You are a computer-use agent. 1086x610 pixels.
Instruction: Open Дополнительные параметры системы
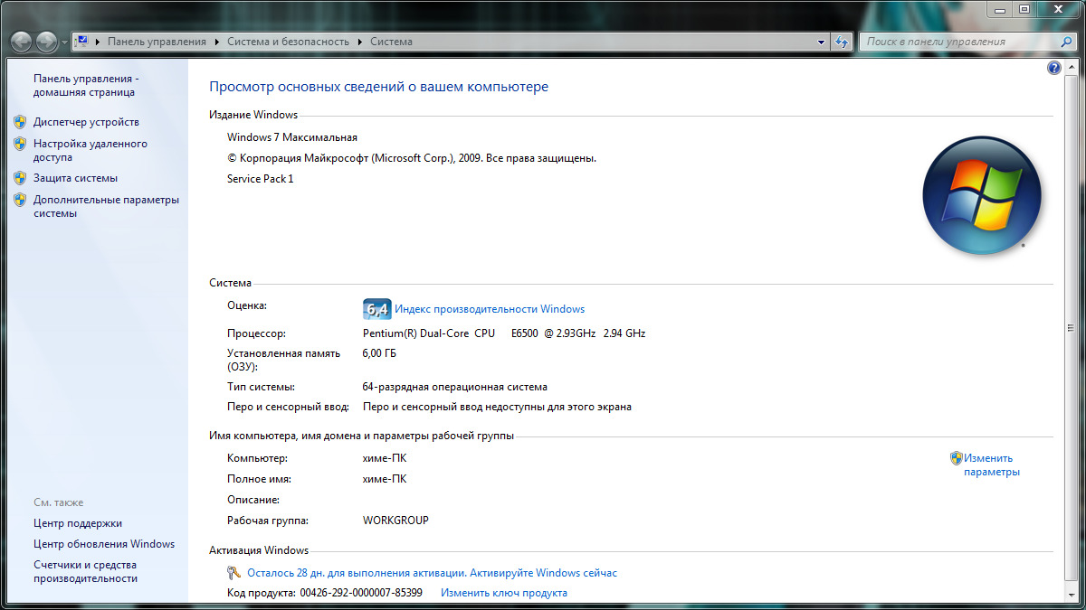(x=106, y=206)
